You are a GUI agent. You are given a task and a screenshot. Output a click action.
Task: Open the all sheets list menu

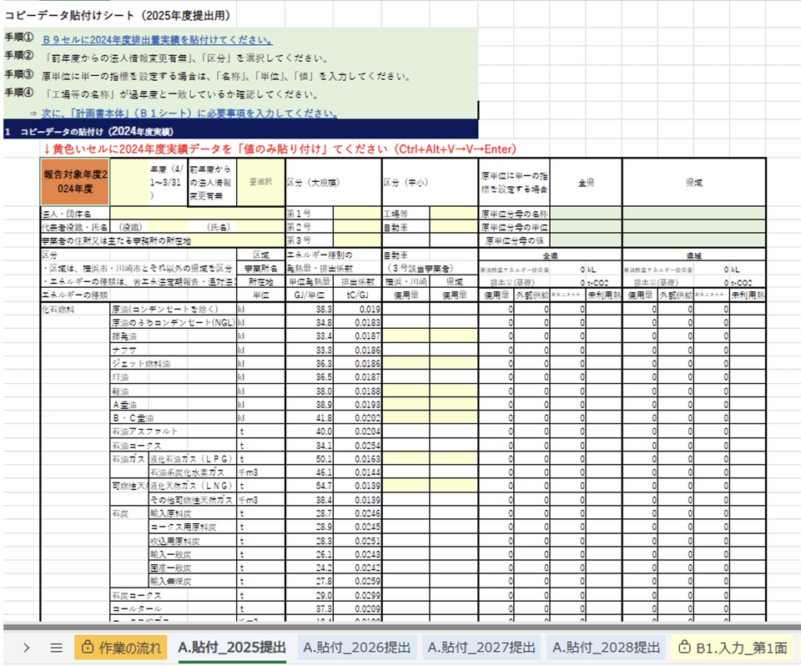pyautogui.click(x=56, y=647)
